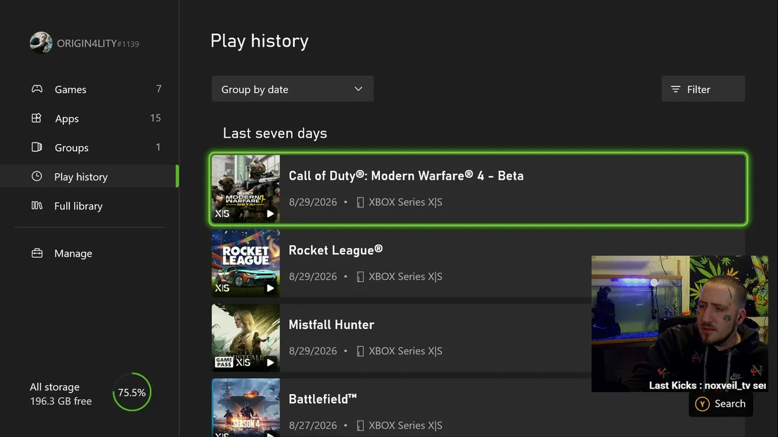Click the Apps count '15'
Viewport: 778px width, 437px height.
(x=156, y=118)
